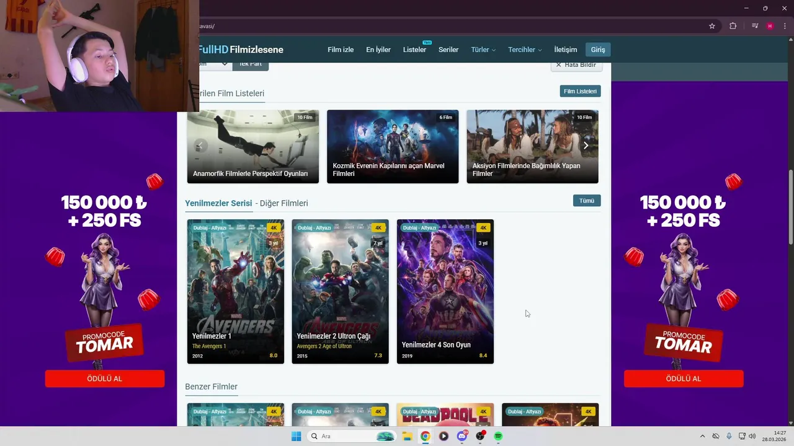
Task: Open the Yenilmezler 1 movie poster
Action: 236,291
